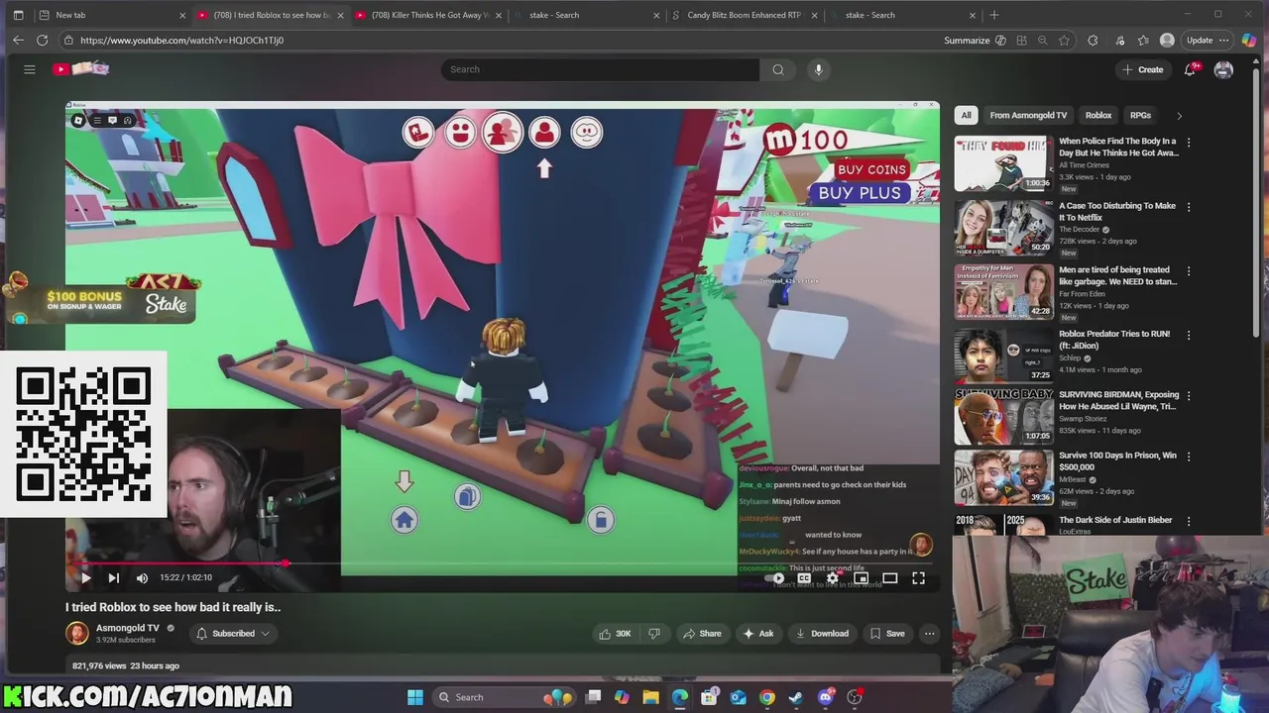This screenshot has width=1269, height=713.
Task: Open Discord from taskbar
Action: (x=825, y=697)
